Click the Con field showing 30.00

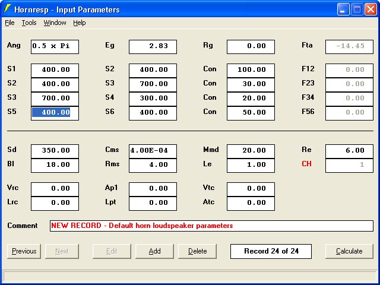(251, 85)
